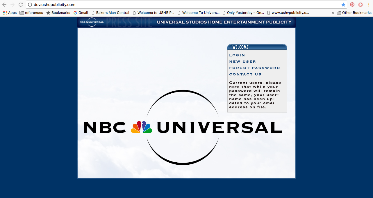The width and height of the screenshot is (373, 198).
Task: Open the Pinterest extension
Action: 352,5
